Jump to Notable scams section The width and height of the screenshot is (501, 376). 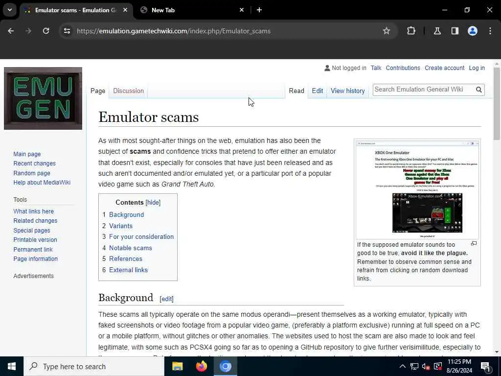pos(131,248)
